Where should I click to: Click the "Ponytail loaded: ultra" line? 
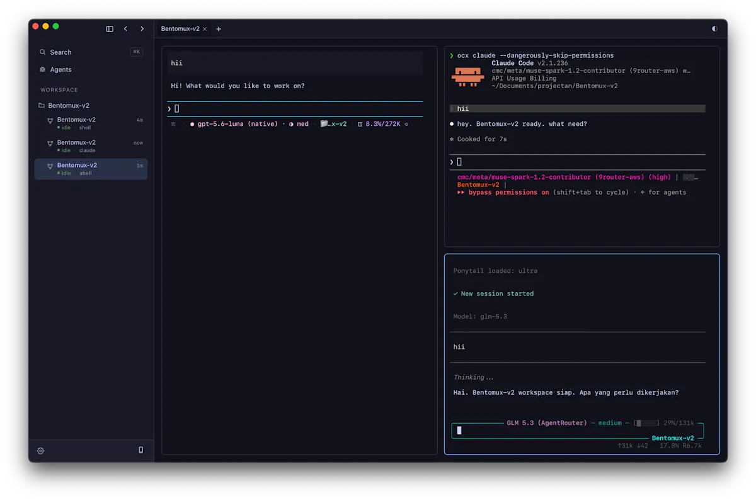(495, 271)
